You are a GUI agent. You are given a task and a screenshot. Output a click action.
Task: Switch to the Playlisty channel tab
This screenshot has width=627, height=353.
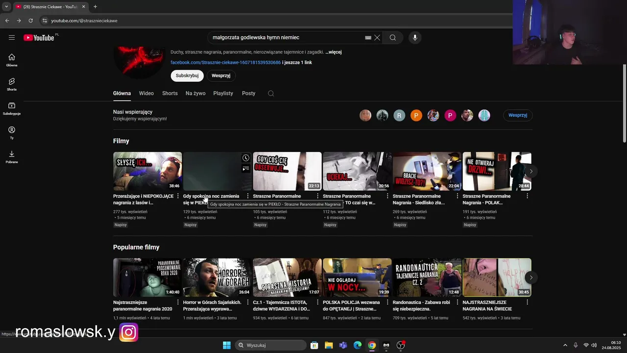pyautogui.click(x=223, y=93)
